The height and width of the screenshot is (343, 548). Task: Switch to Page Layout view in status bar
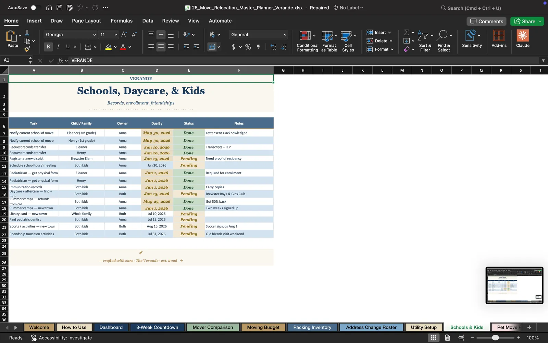[x=447, y=338]
